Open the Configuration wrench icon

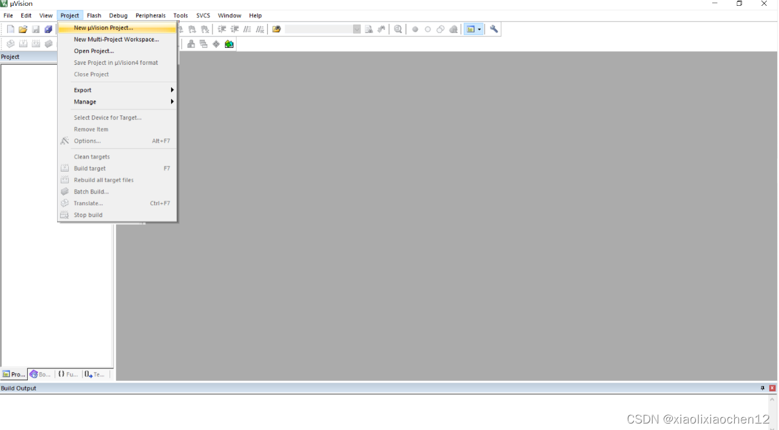tap(494, 29)
